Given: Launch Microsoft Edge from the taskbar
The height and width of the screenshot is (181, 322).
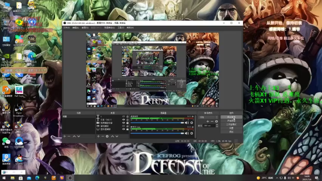Looking at the screenshot, I should pos(37,178).
